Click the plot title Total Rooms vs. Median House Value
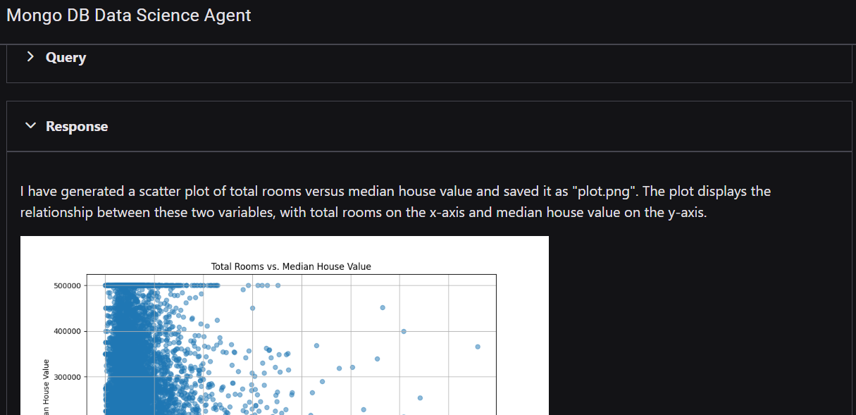 (x=291, y=266)
